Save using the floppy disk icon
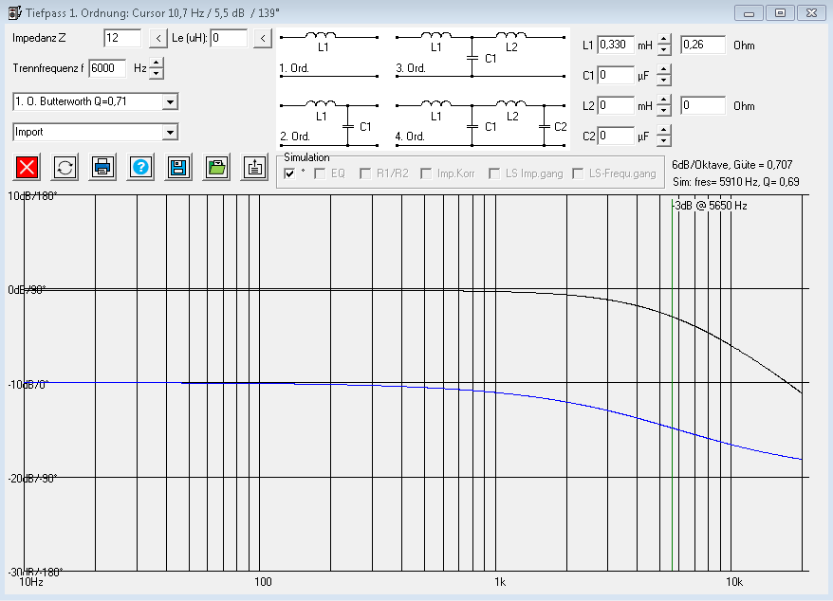Image resolution: width=833 pixels, height=601 pixels. coord(178,168)
